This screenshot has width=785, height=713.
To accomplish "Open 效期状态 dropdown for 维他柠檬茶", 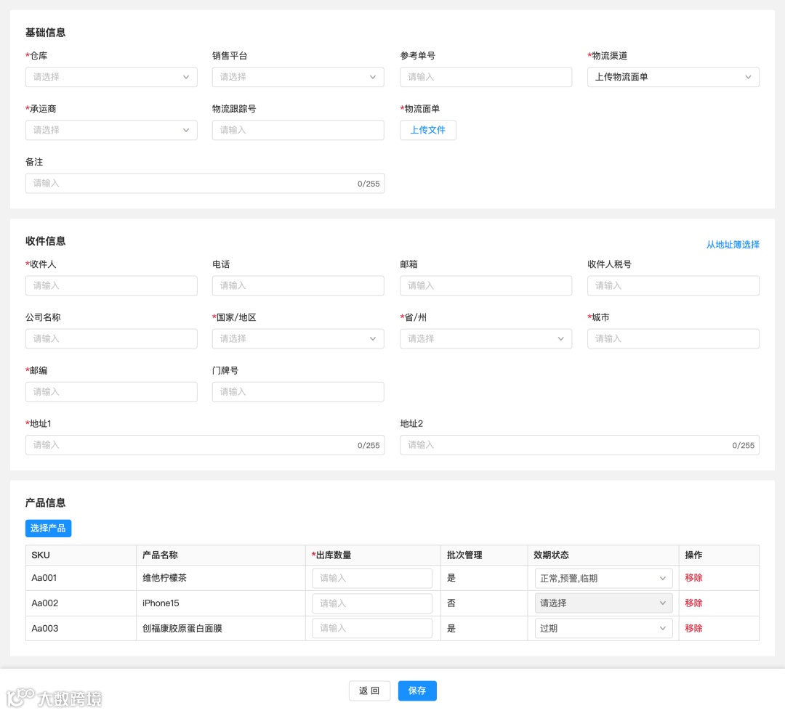I will pyautogui.click(x=603, y=577).
